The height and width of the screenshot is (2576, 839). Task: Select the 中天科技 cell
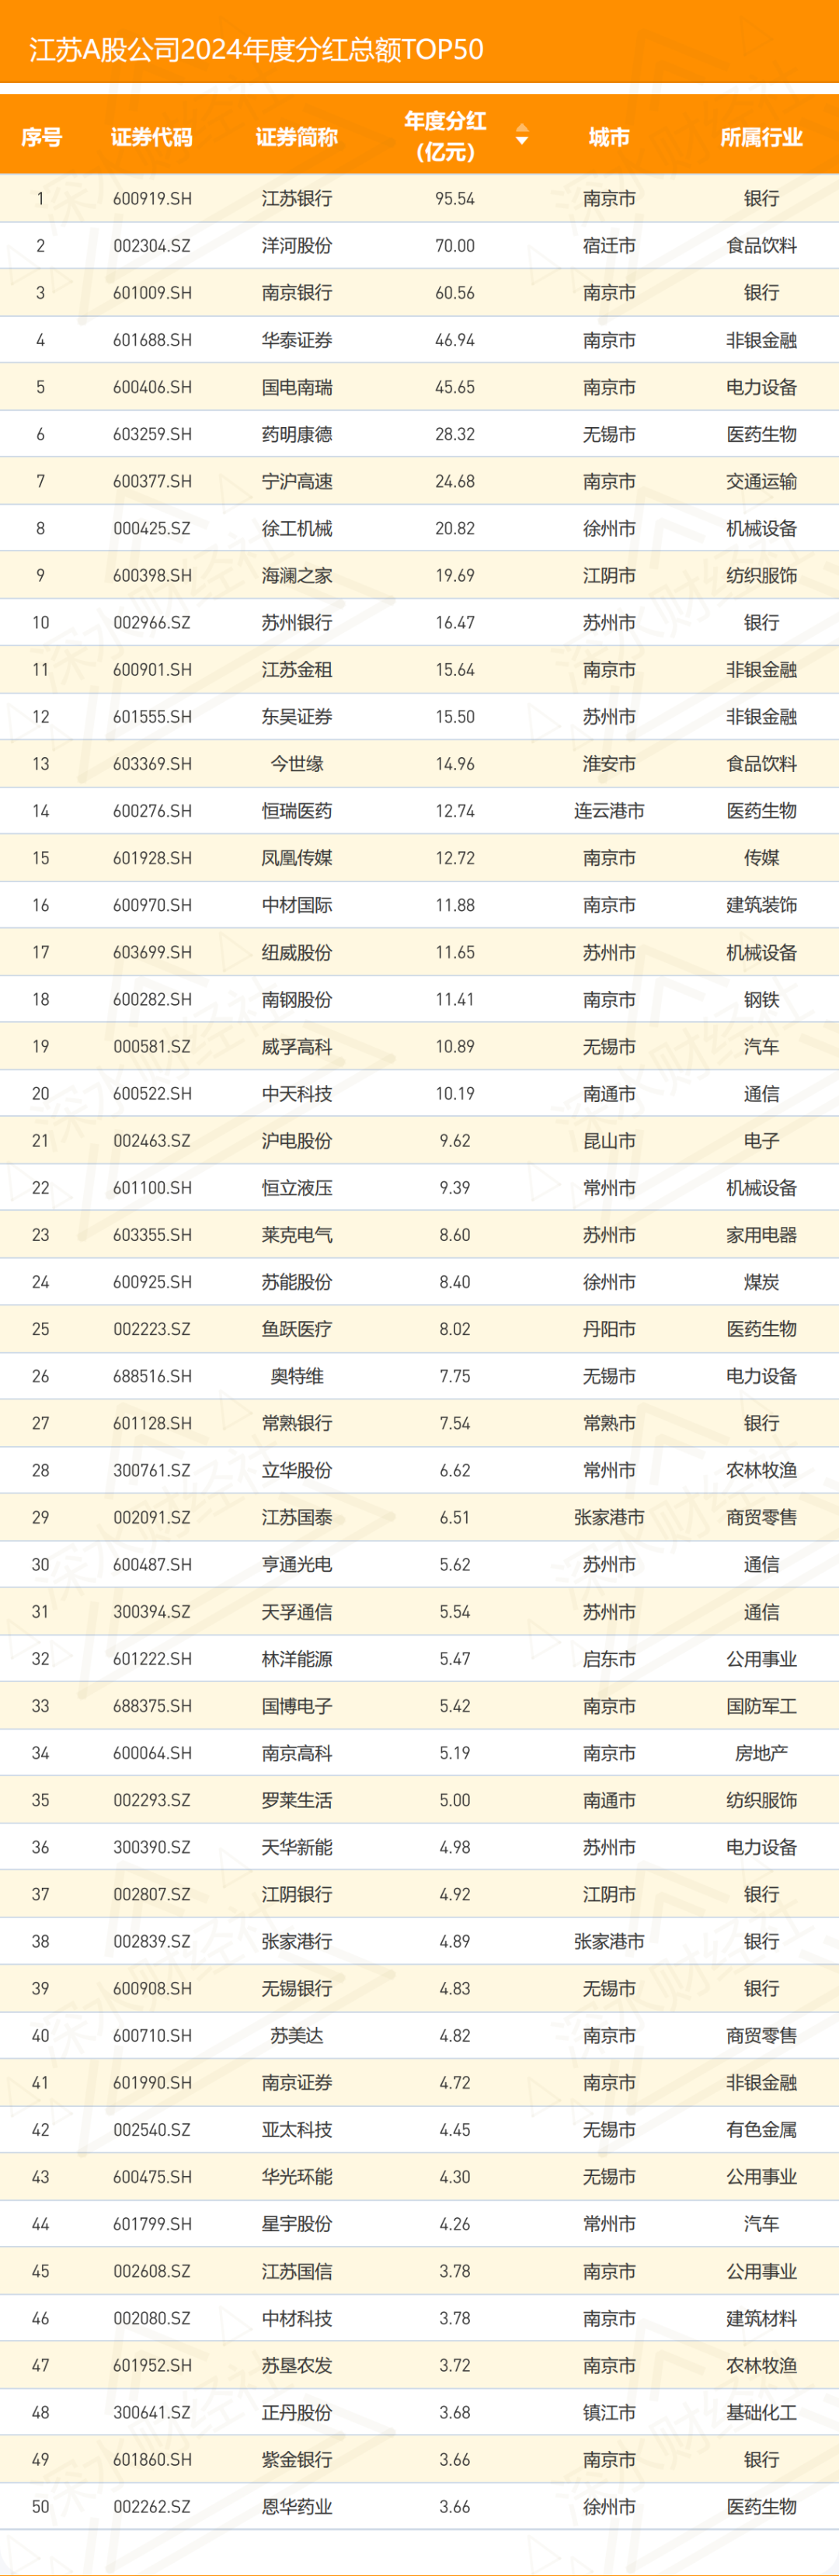pos(297,1094)
